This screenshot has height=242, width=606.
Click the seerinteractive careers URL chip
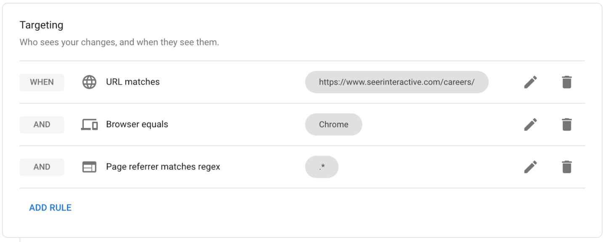(x=396, y=82)
